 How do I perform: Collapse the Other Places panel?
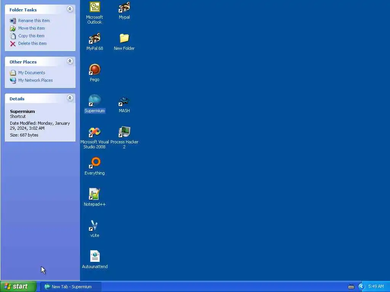pyautogui.click(x=70, y=61)
